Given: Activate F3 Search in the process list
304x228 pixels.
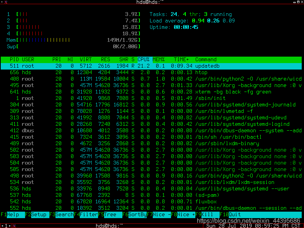Looking at the screenshot, I should coord(62,215).
